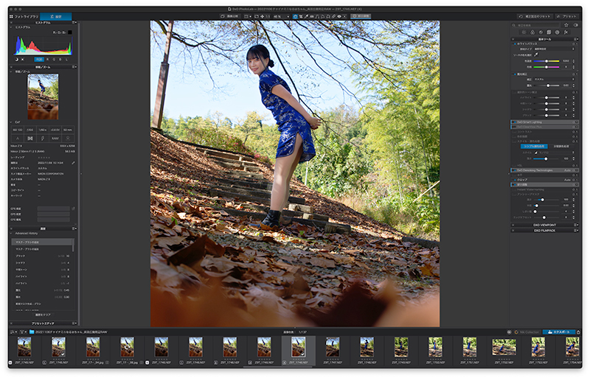This screenshot has width=590, height=378.
Task: Click the compare (画像比較) button
Action: point(230,16)
